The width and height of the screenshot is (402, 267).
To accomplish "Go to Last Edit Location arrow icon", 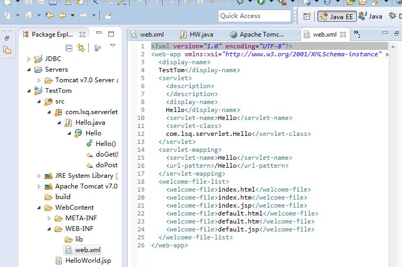I will tap(49, 15).
